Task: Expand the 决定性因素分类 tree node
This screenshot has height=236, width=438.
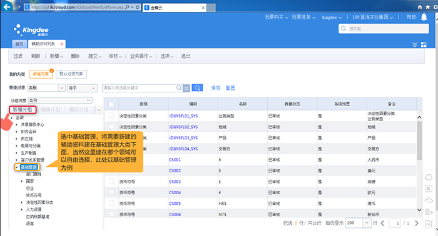Action: click(22, 202)
